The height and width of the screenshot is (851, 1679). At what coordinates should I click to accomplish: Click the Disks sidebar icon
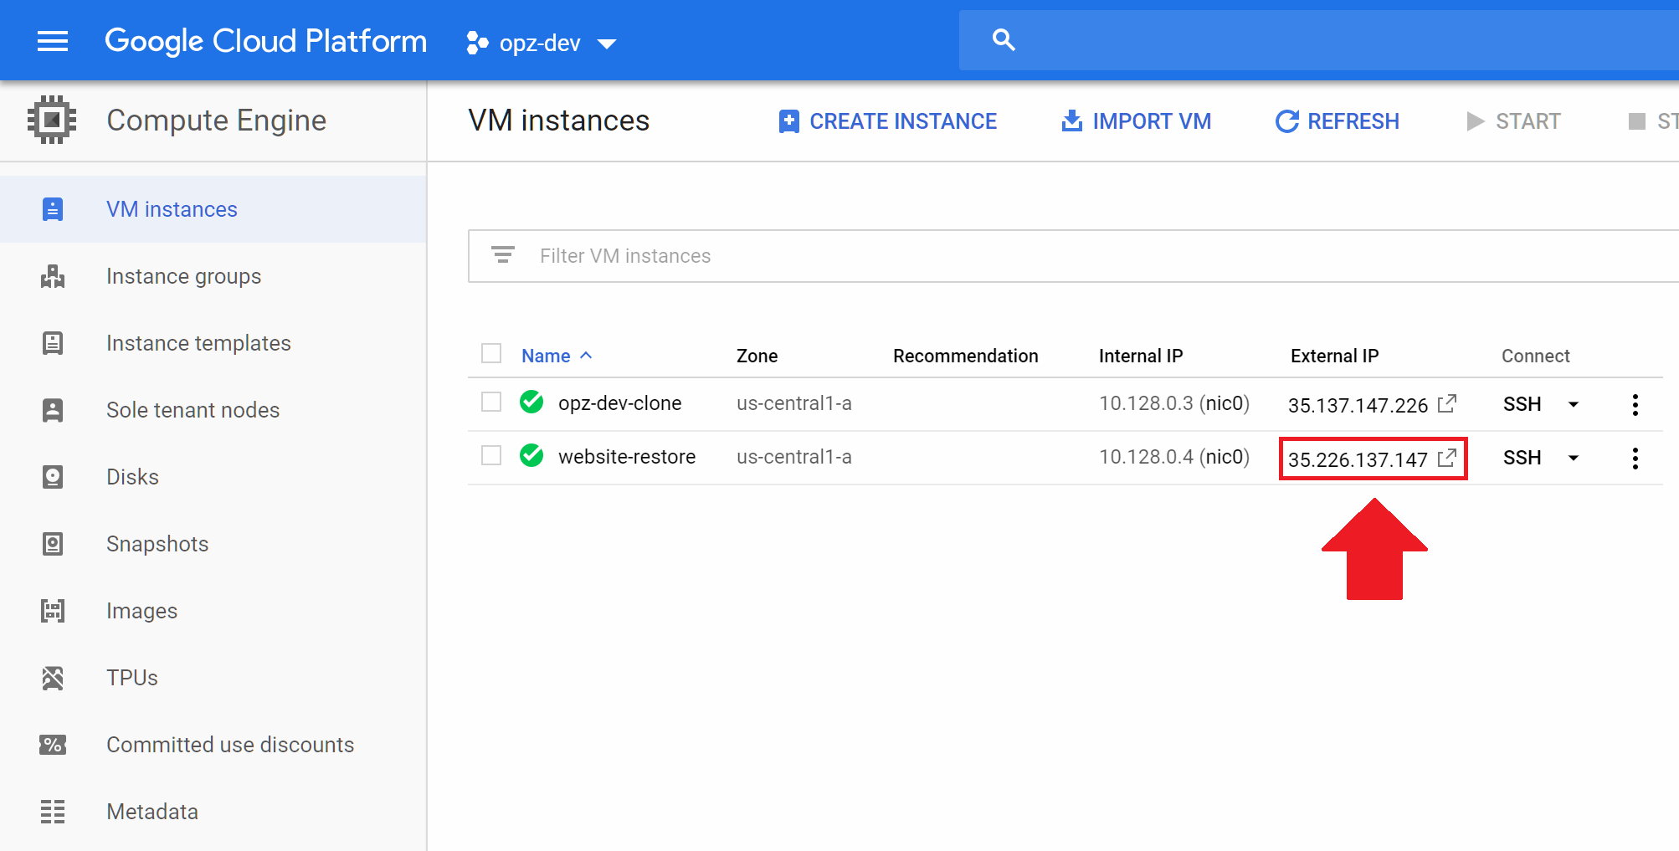(x=53, y=477)
